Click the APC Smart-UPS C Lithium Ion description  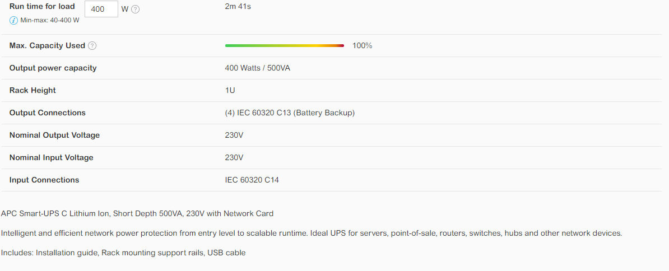137,213
